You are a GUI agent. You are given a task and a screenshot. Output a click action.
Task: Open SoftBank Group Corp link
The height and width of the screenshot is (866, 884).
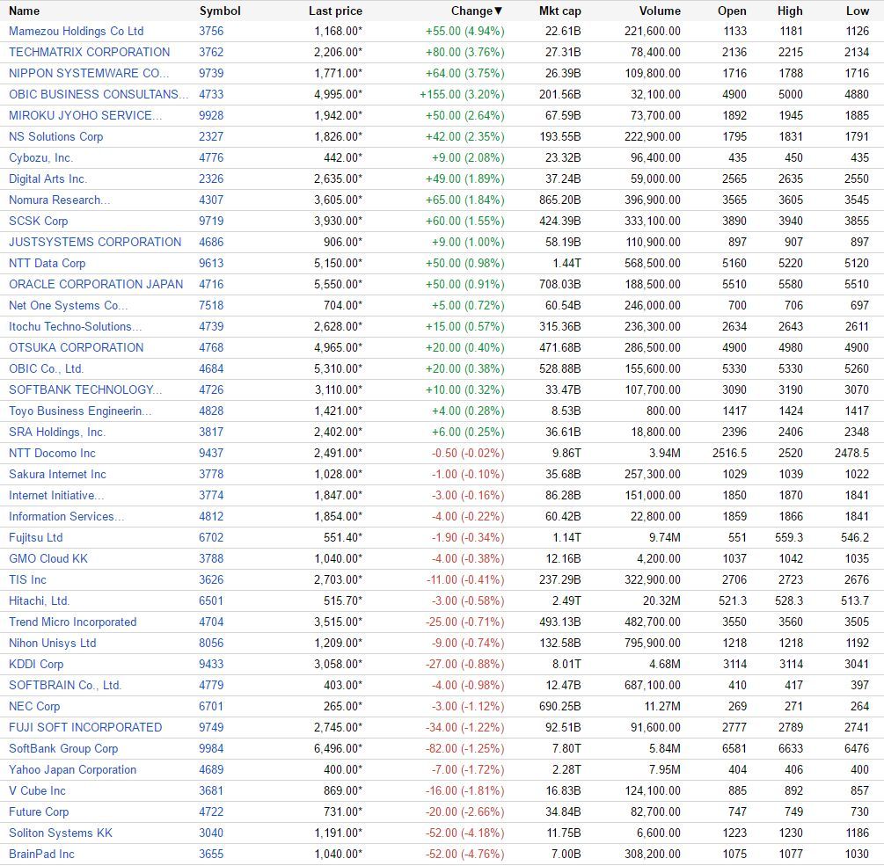pyautogui.click(x=63, y=749)
